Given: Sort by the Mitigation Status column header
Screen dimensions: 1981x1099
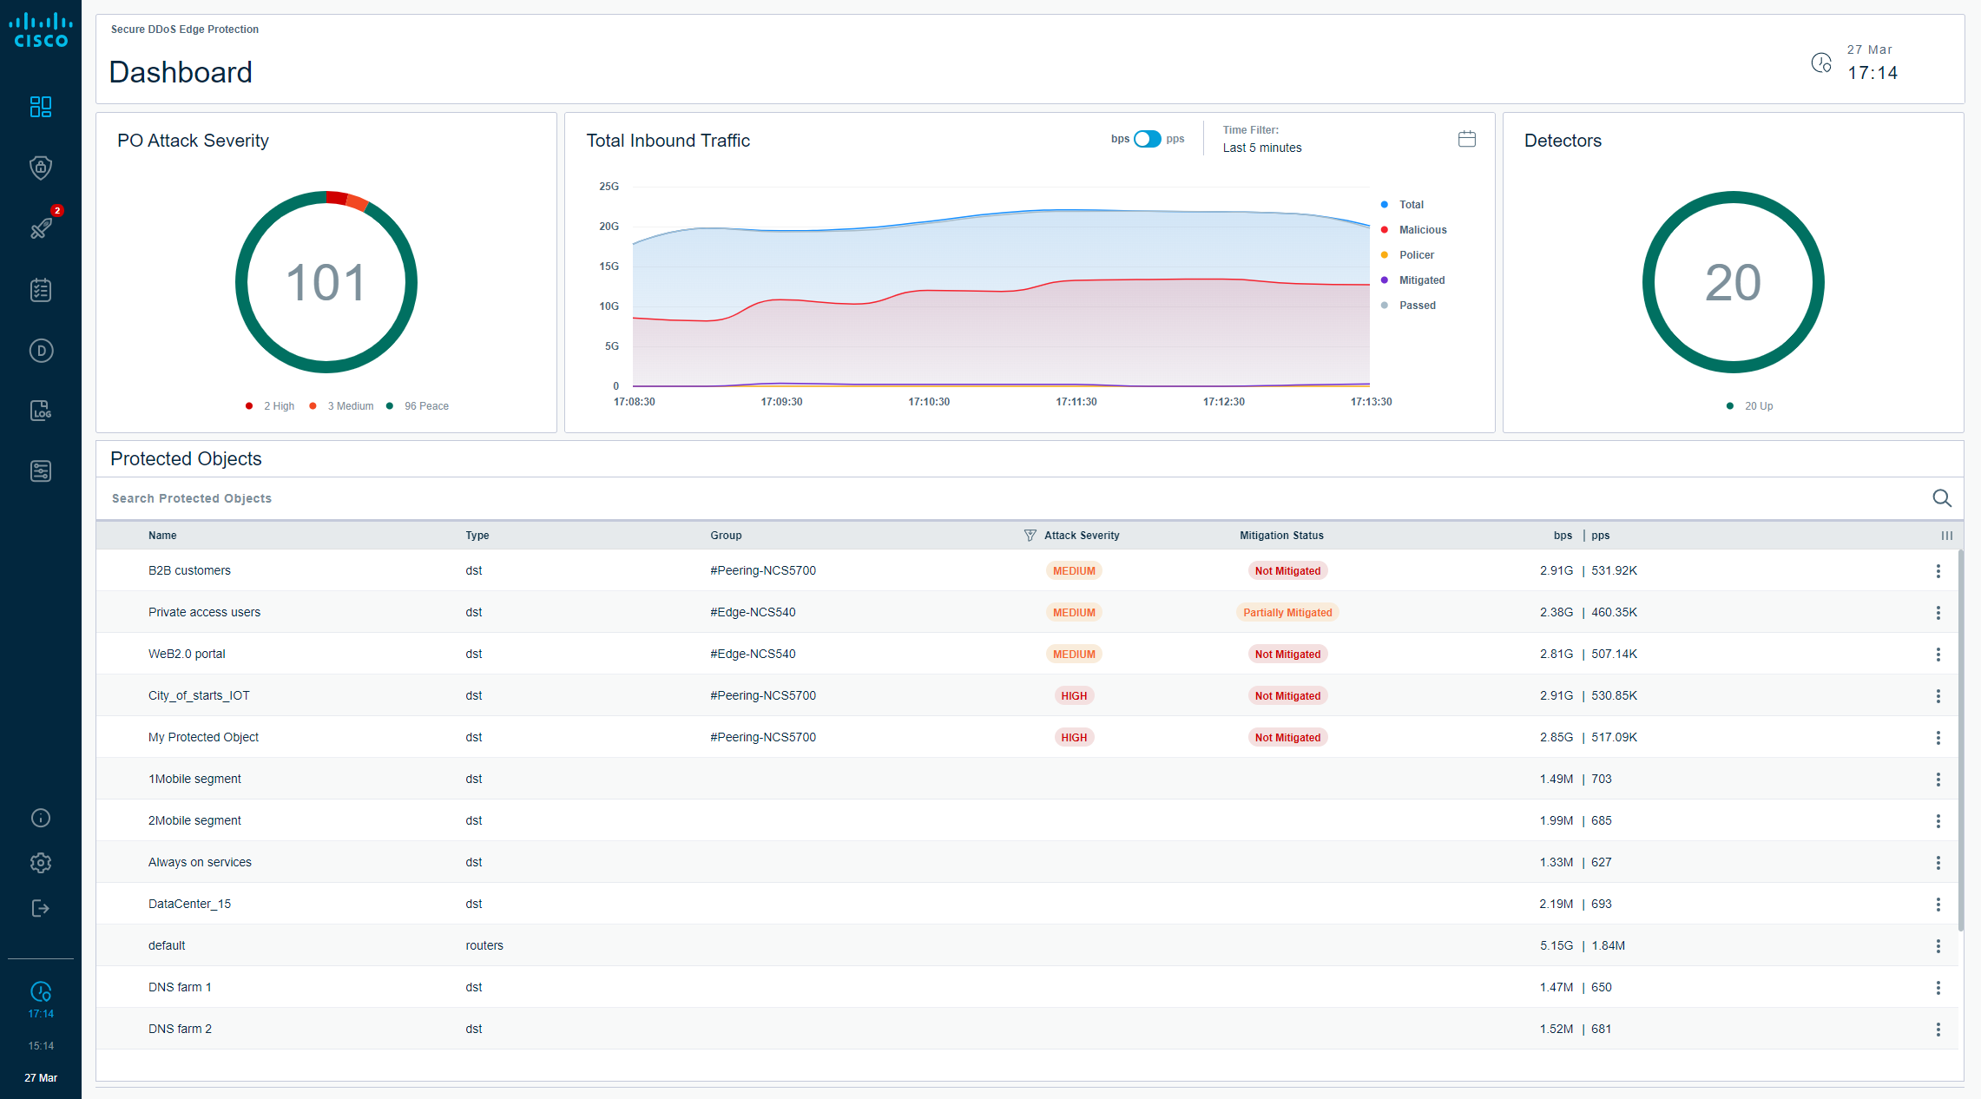Looking at the screenshot, I should 1281,536.
